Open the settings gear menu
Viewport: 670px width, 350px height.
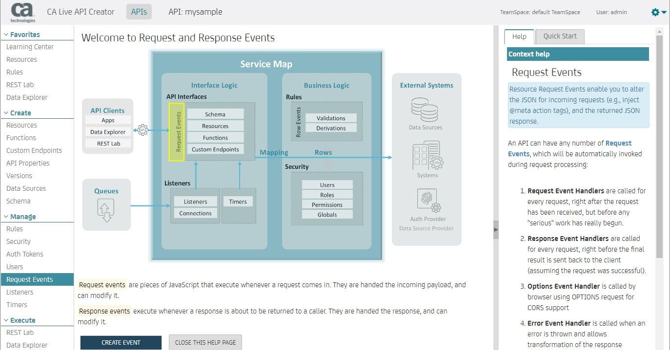659,12
